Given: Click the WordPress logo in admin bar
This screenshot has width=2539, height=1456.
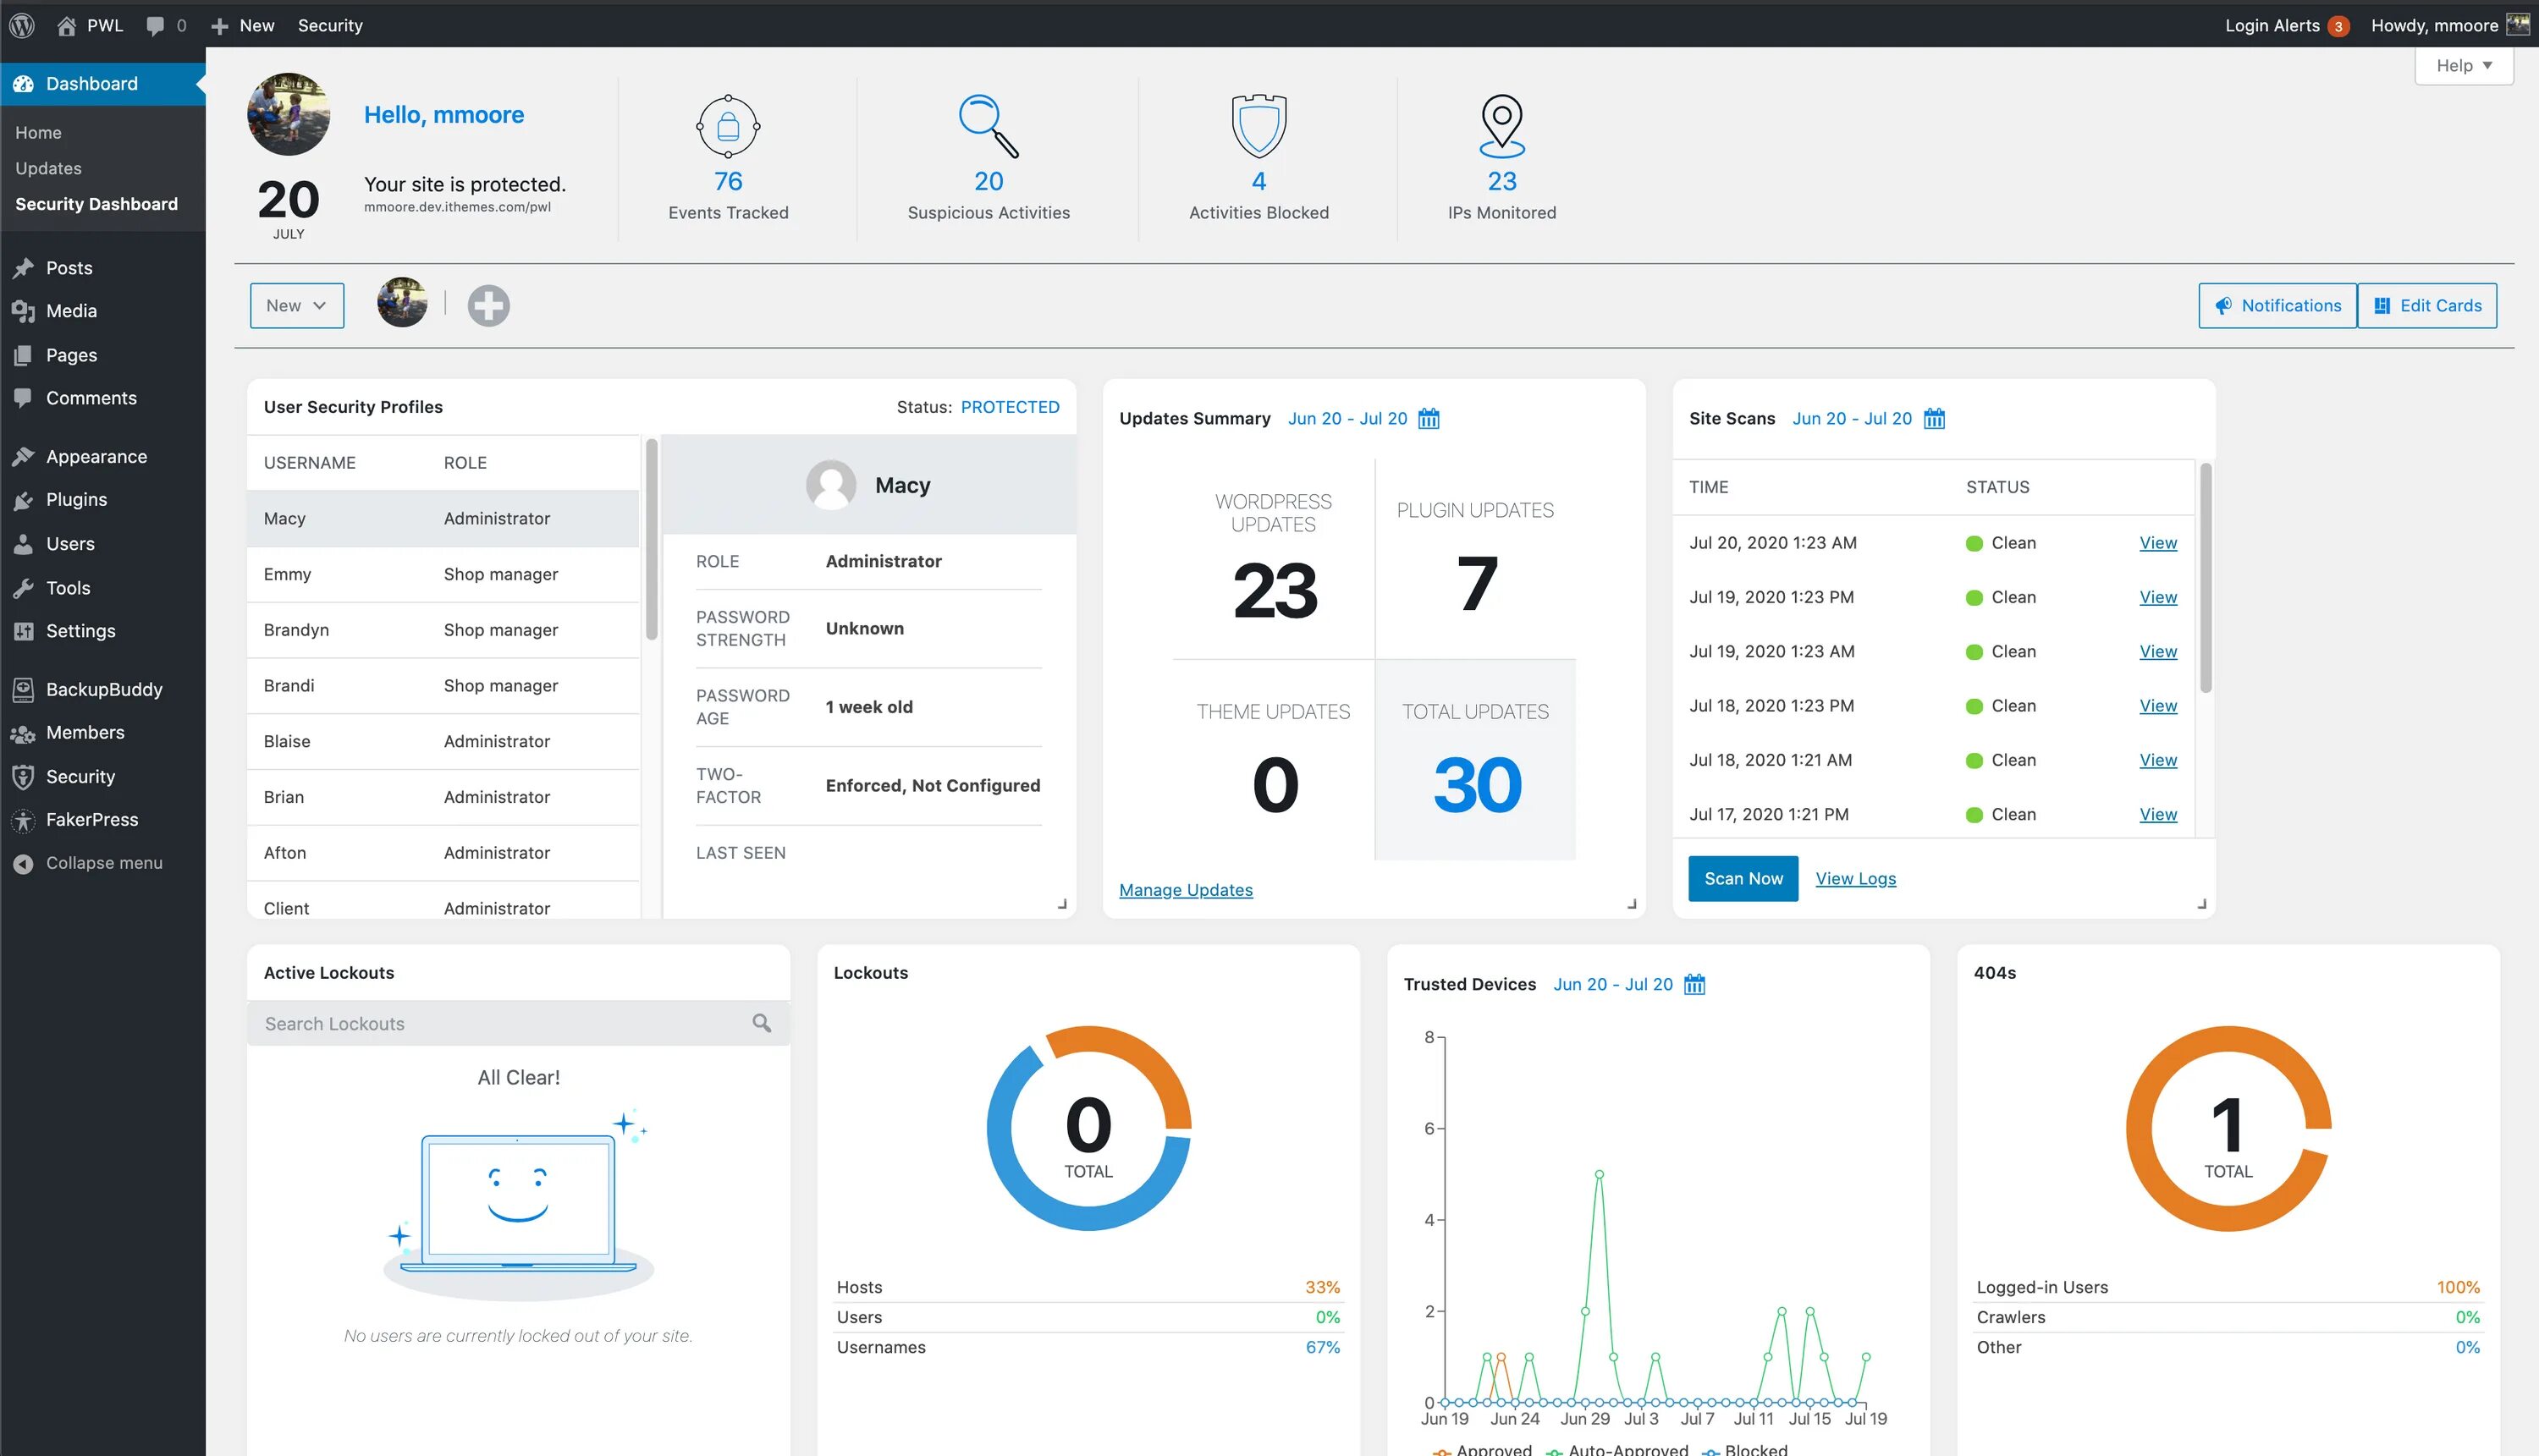Looking at the screenshot, I should (x=22, y=25).
